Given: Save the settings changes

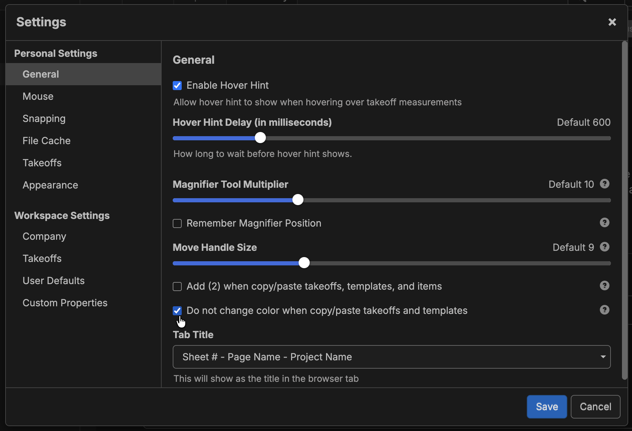Looking at the screenshot, I should (x=547, y=407).
